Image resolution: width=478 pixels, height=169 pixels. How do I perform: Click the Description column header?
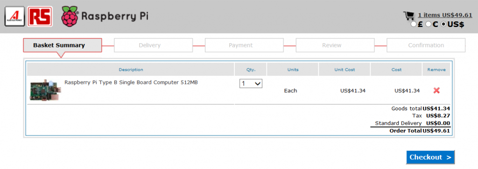(x=131, y=70)
